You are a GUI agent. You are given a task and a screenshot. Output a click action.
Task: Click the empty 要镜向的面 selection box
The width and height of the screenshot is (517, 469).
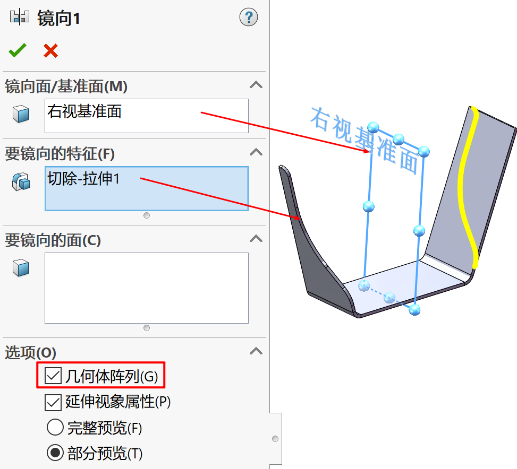pos(147,288)
